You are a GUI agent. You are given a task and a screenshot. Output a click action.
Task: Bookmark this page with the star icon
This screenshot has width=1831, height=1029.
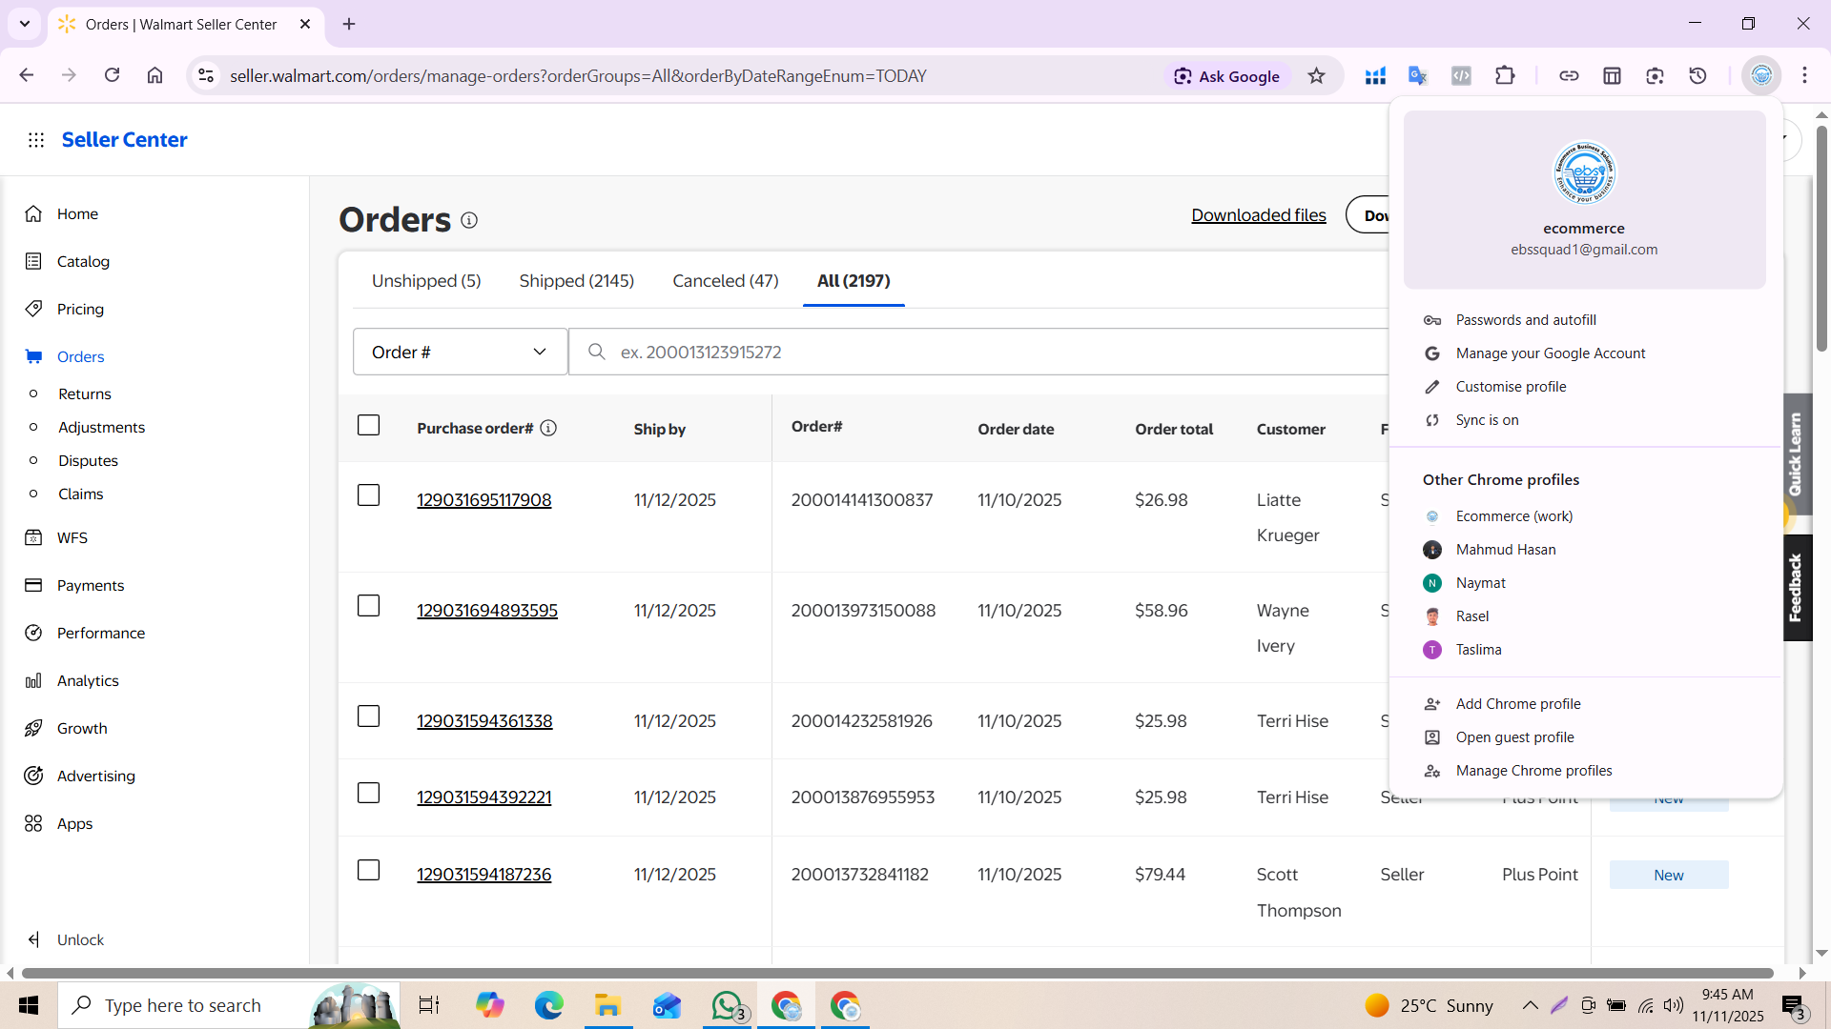coord(1316,76)
